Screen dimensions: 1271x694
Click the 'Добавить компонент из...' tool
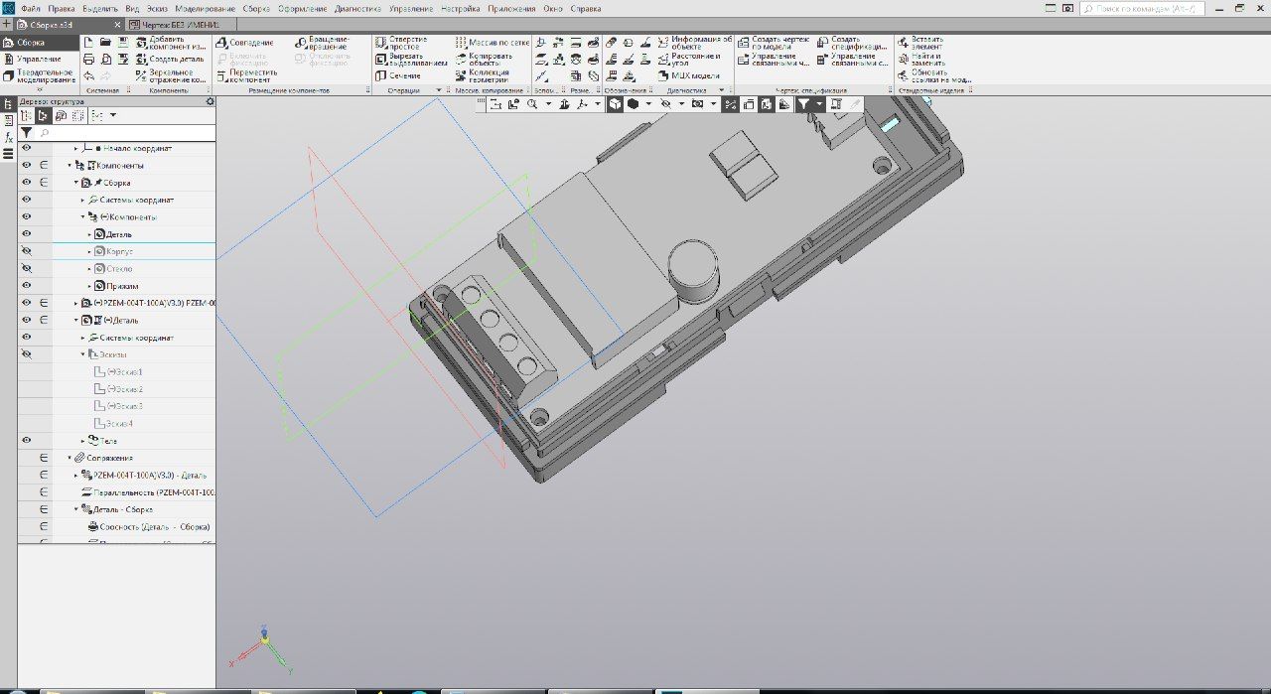171,44
